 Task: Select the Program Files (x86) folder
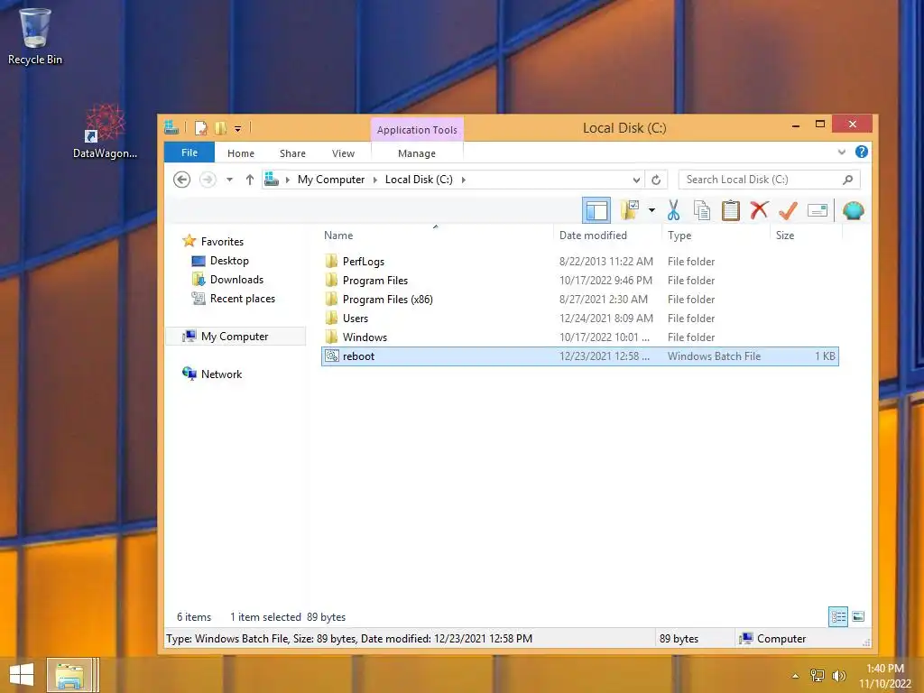(x=580, y=300)
